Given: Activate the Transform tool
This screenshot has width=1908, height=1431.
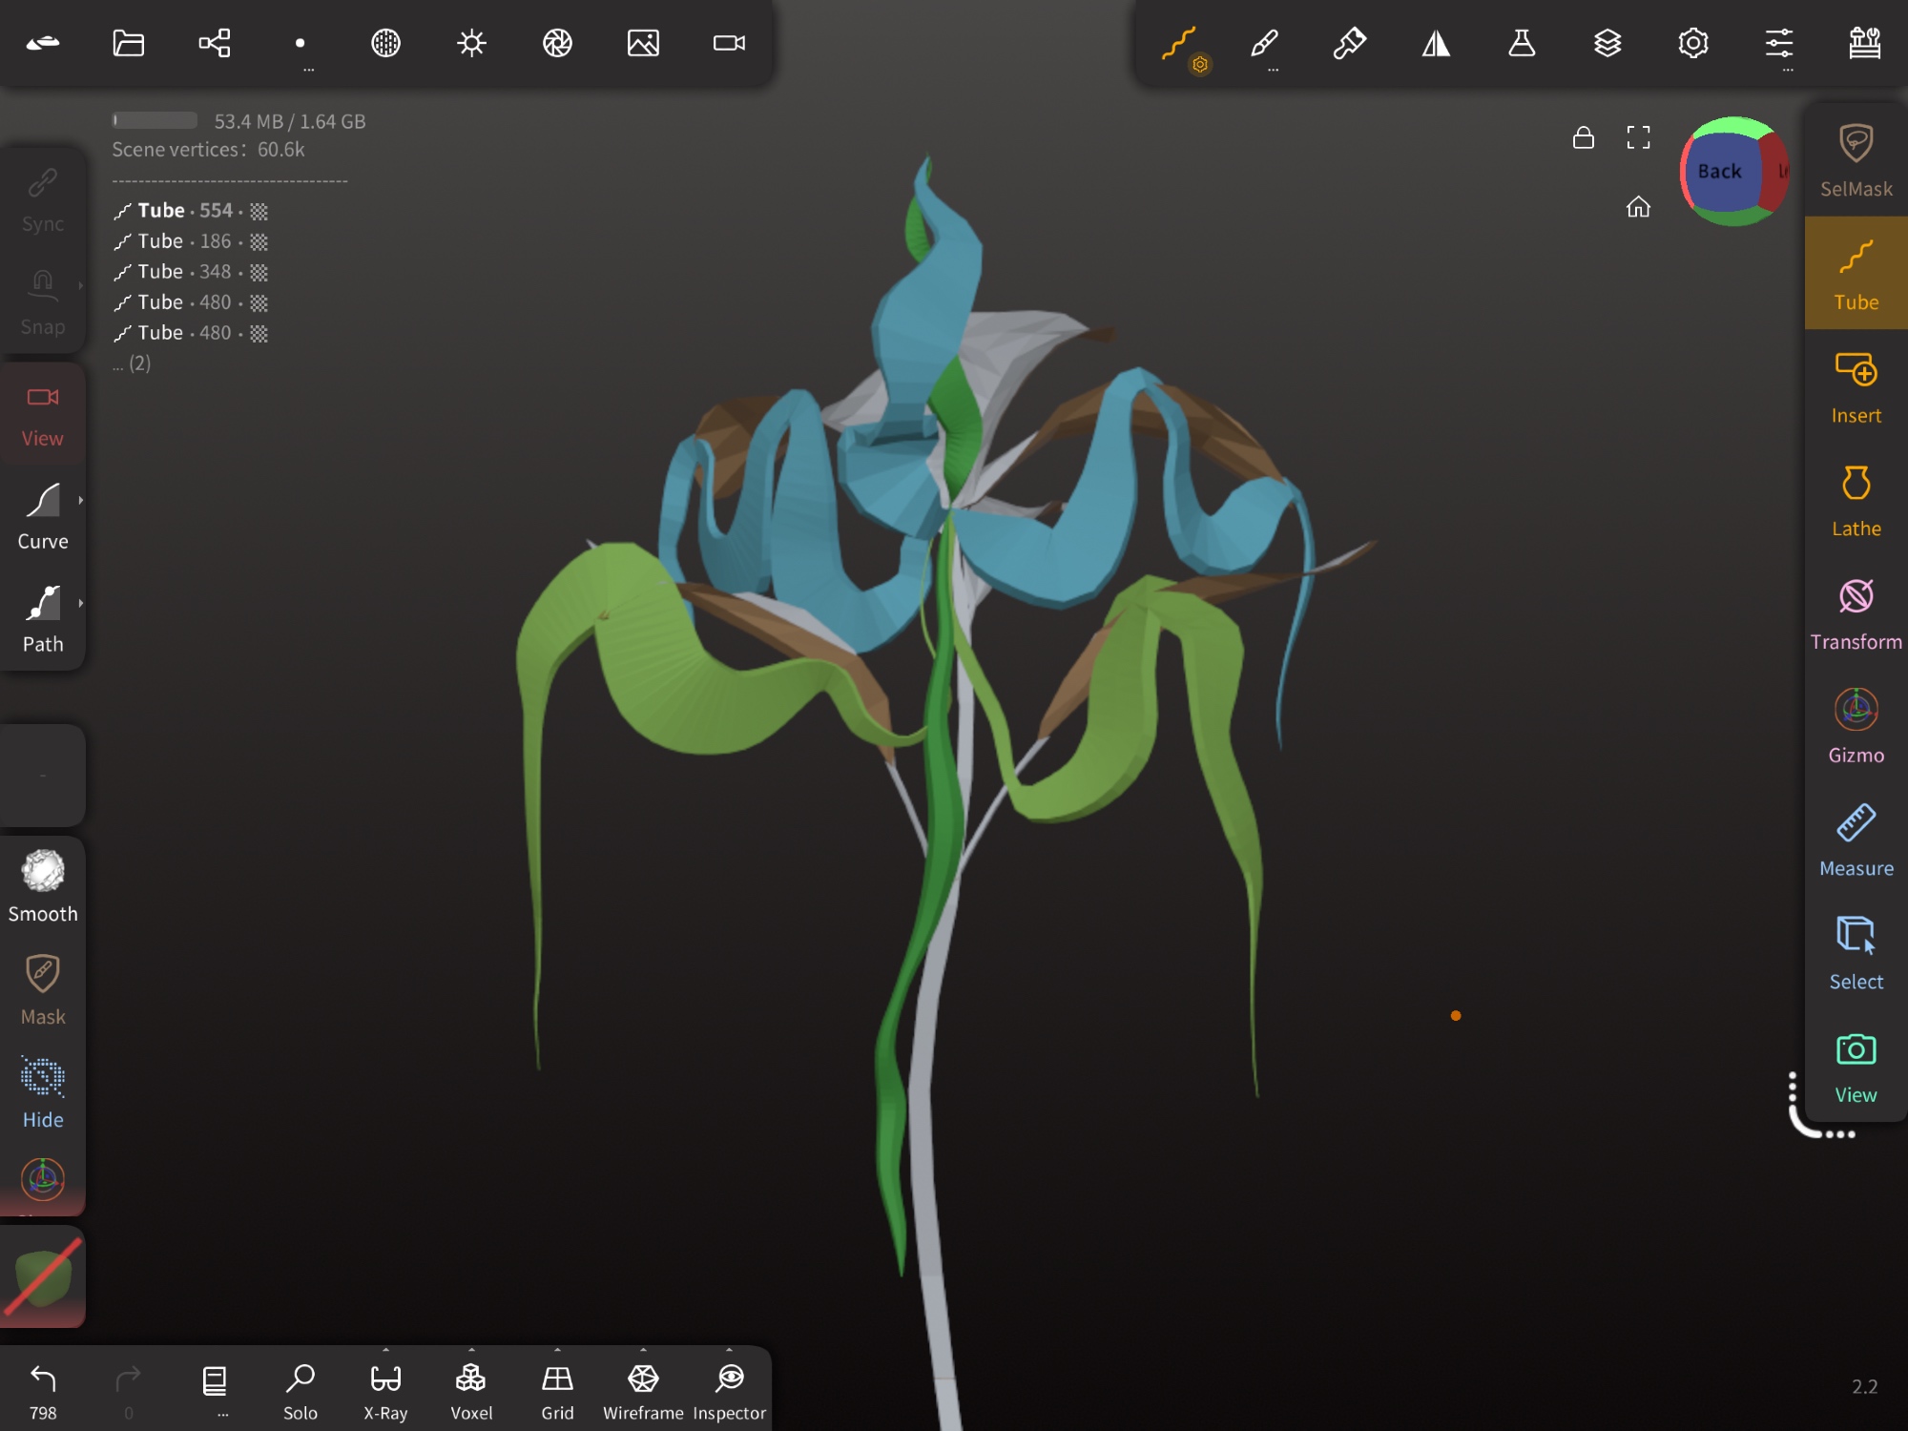Looking at the screenshot, I should (x=1855, y=613).
